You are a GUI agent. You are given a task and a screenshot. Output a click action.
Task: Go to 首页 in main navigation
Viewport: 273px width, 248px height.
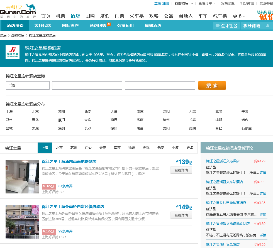(x=46, y=16)
